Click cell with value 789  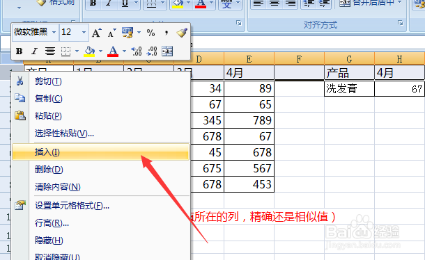click(249, 120)
